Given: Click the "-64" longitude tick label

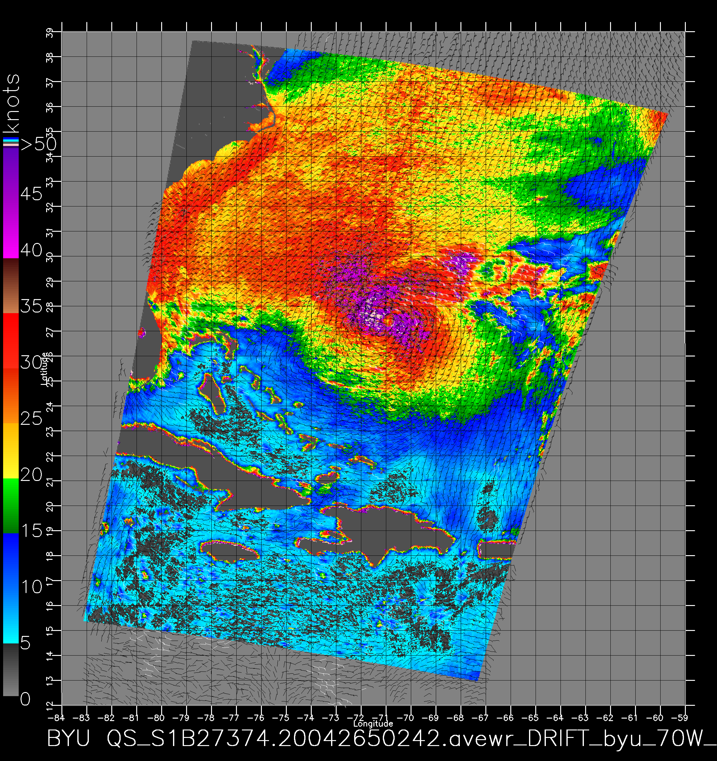Looking at the screenshot, I should click(556, 718).
